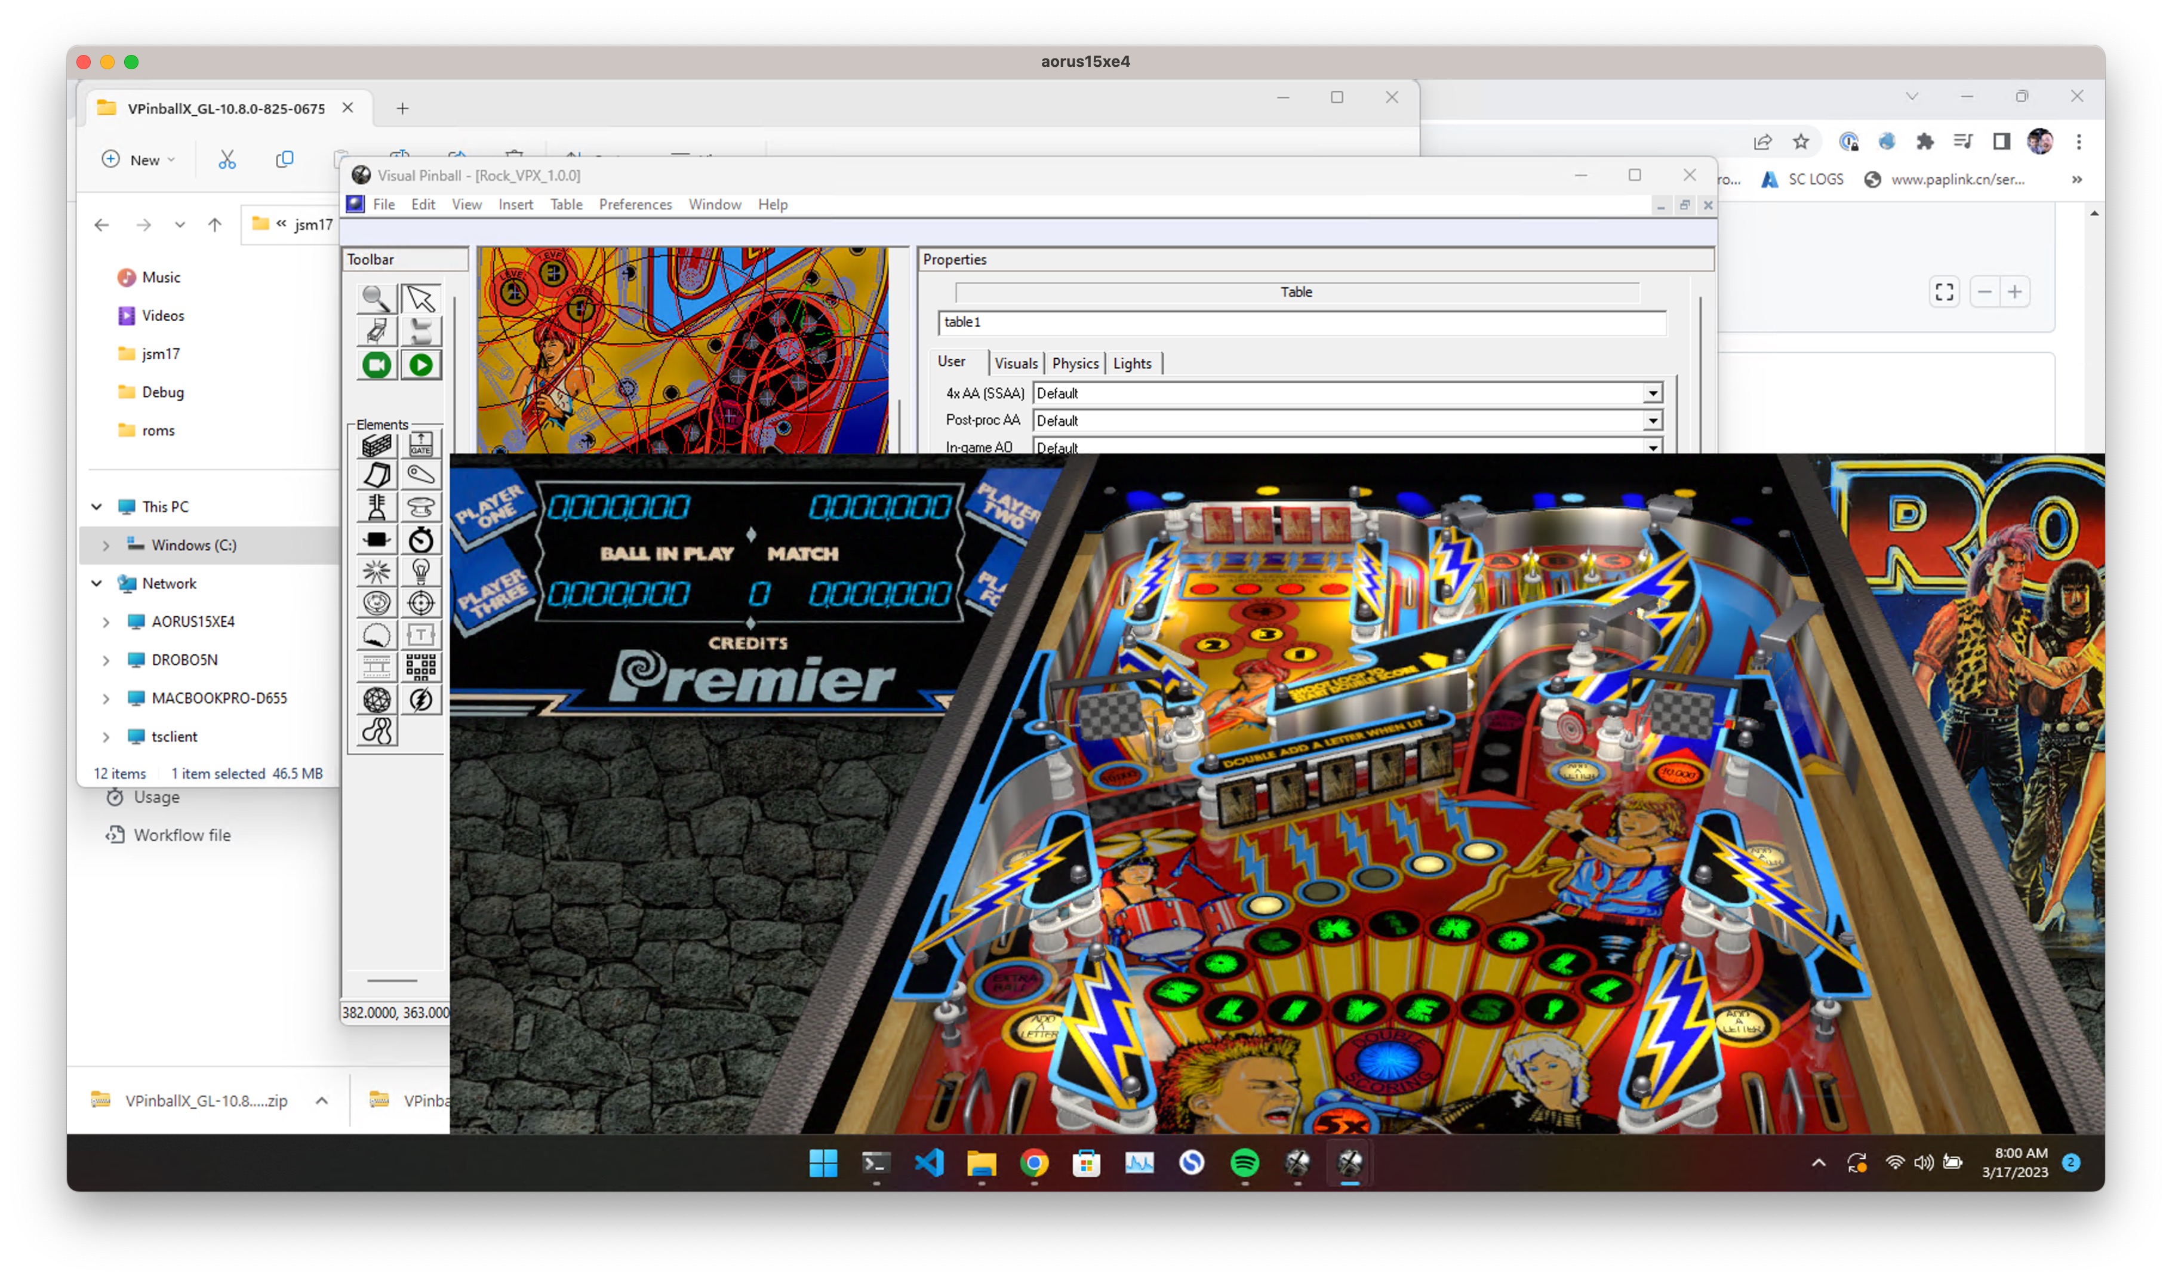This screenshot has height=1280, width=2172.
Task: Open the Spotify app from the taskbar
Action: [x=1244, y=1164]
